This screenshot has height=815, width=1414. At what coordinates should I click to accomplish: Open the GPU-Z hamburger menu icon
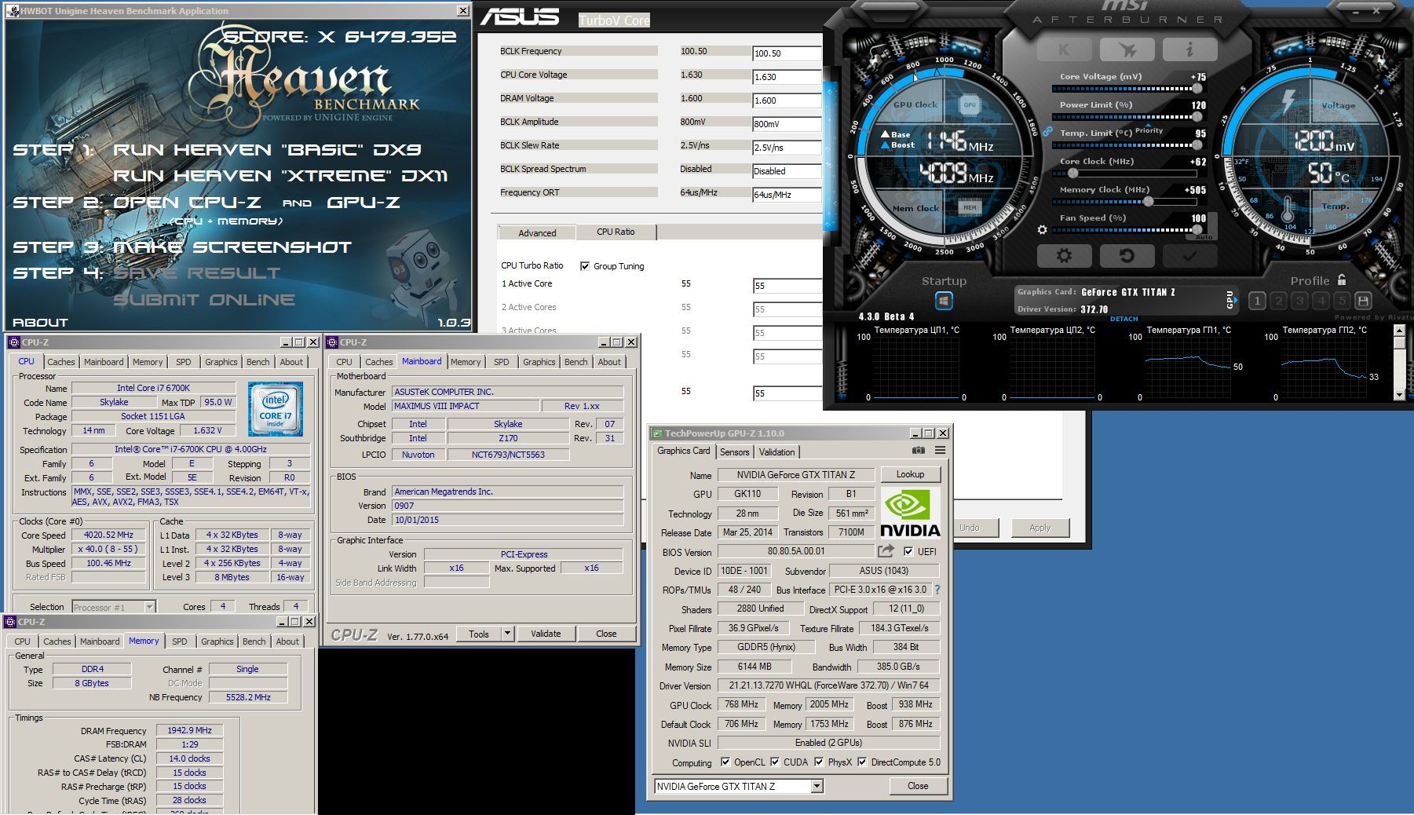click(x=940, y=451)
